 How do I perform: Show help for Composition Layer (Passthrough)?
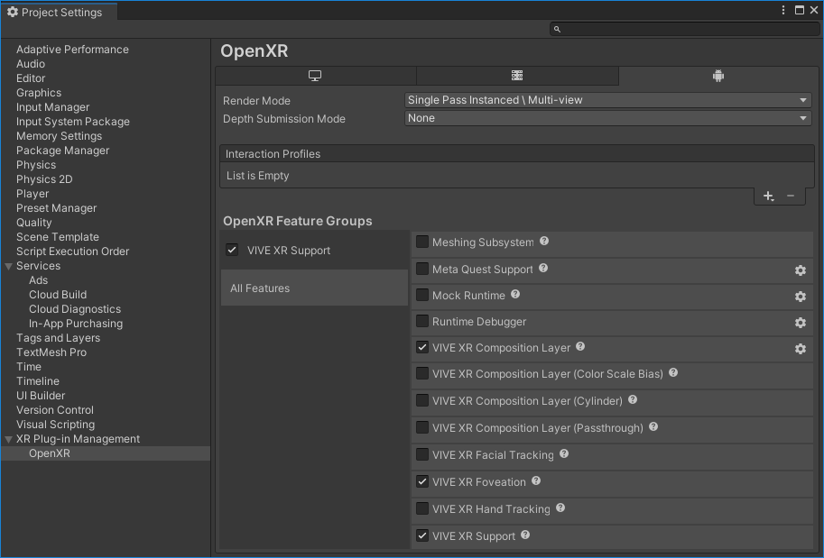click(x=653, y=426)
